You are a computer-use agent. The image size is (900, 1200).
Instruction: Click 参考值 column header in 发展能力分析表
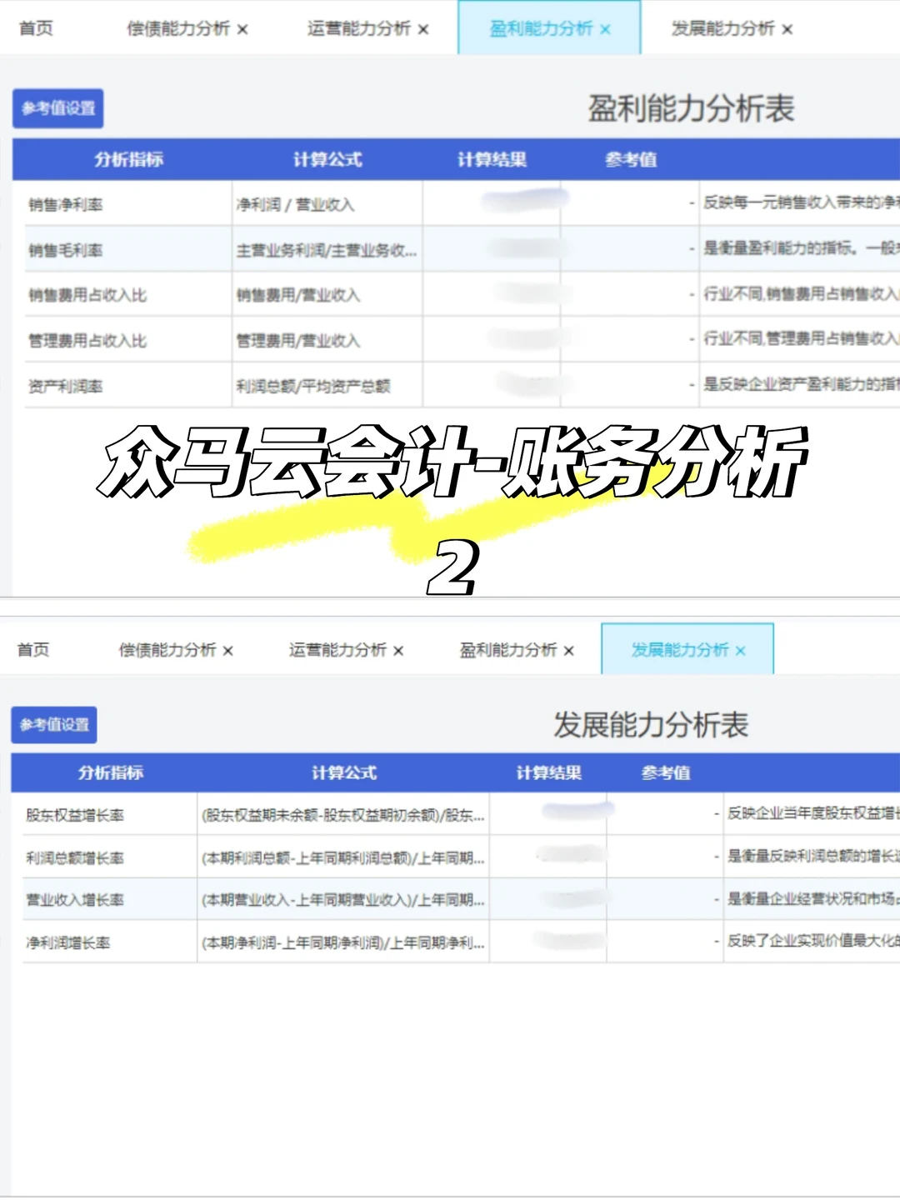[x=666, y=772]
